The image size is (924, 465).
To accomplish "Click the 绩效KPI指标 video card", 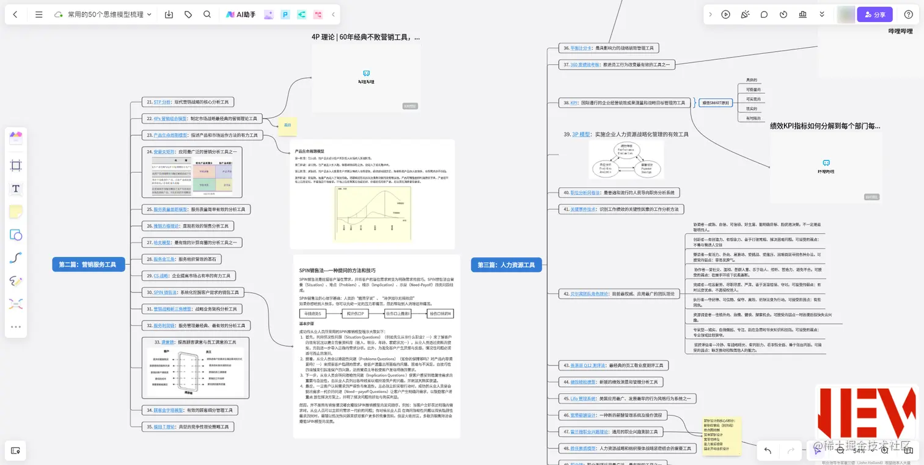I will pos(826,168).
